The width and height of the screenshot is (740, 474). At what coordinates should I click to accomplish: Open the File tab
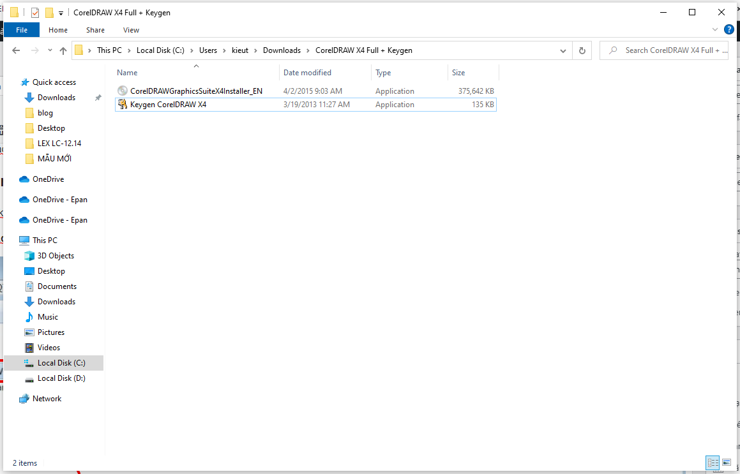[22, 30]
